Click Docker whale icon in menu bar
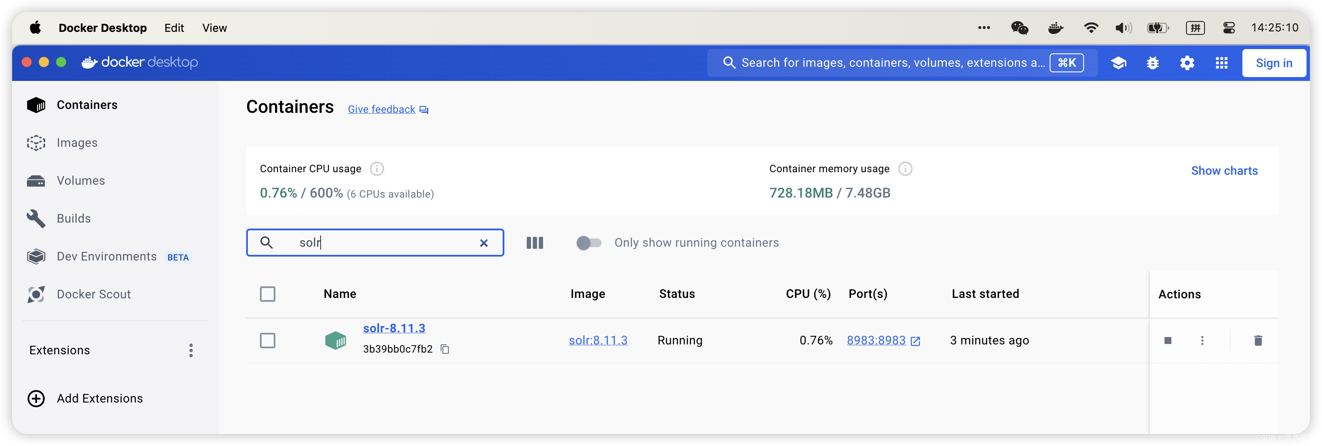1322x446 pixels. point(1055,28)
